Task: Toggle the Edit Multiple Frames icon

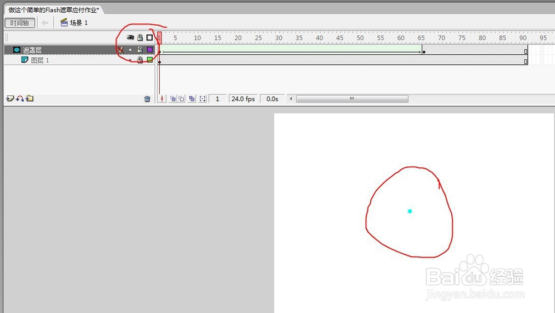Action: click(191, 99)
